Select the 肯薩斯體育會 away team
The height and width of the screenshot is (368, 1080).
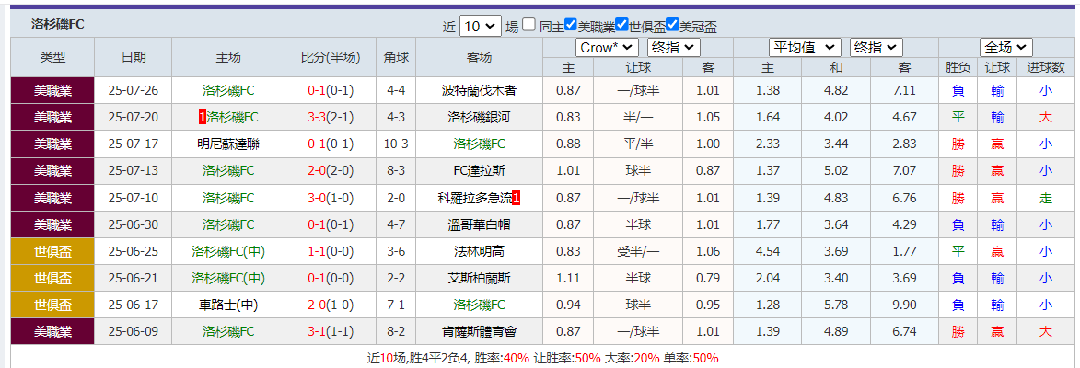pyautogui.click(x=479, y=331)
